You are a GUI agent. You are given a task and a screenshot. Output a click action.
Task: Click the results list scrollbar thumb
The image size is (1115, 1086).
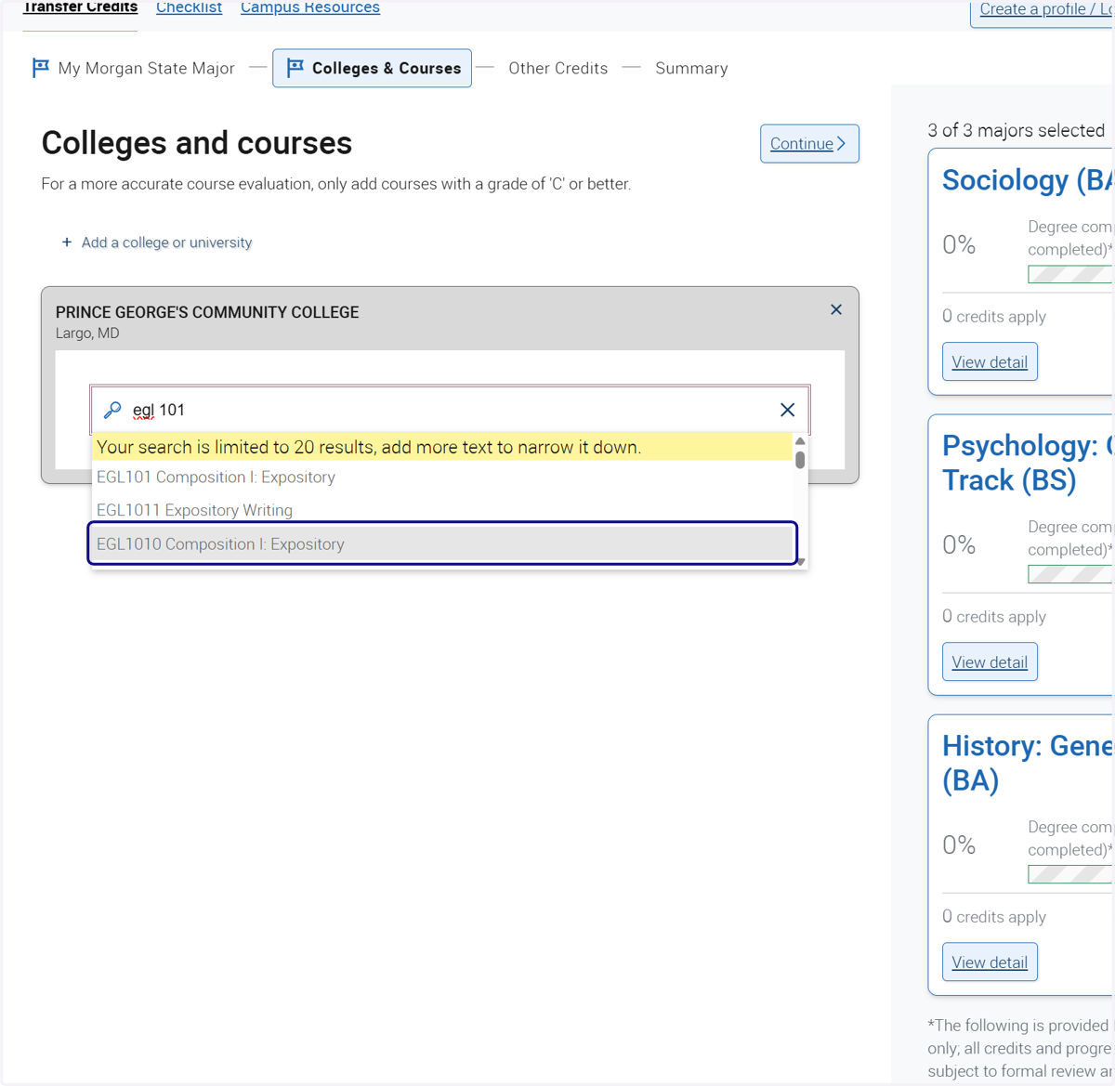point(800,460)
